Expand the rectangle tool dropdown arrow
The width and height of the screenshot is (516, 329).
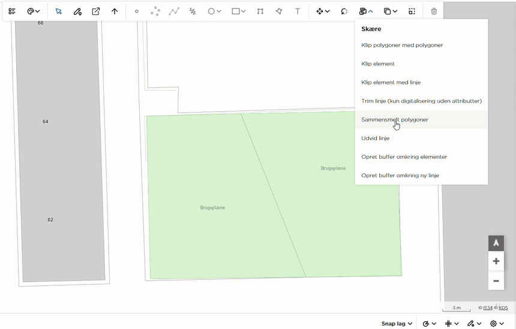[244, 11]
